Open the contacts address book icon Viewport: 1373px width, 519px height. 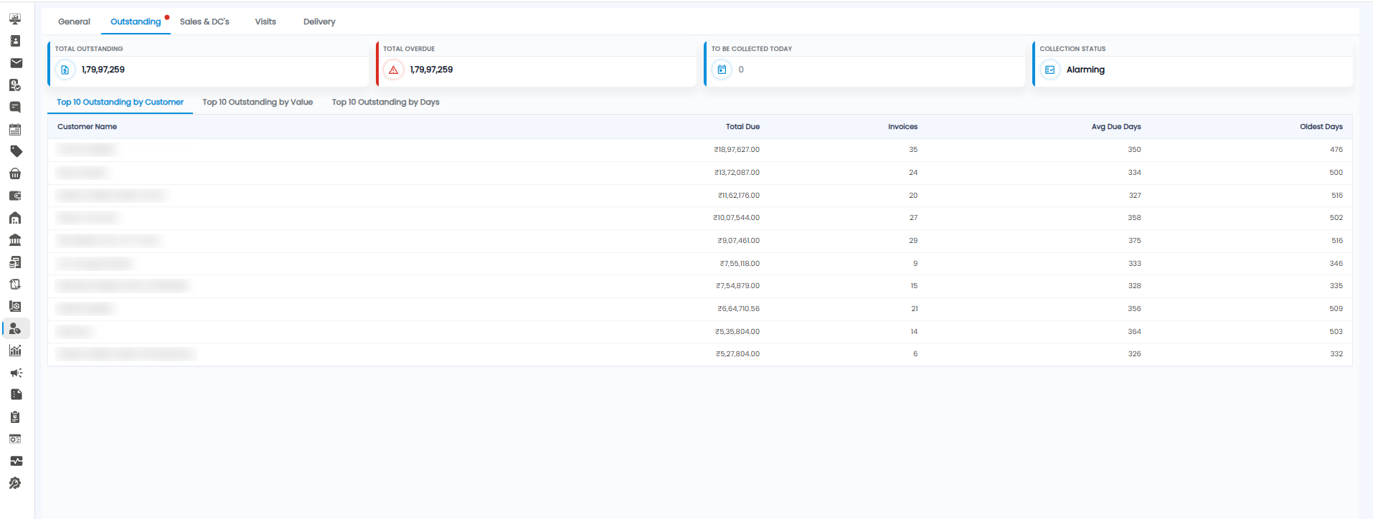15,41
